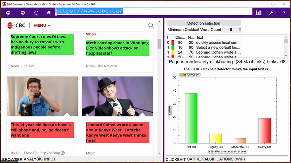Expand the CBC MENU dropdown
291x163 pixels.
(x=42, y=25)
